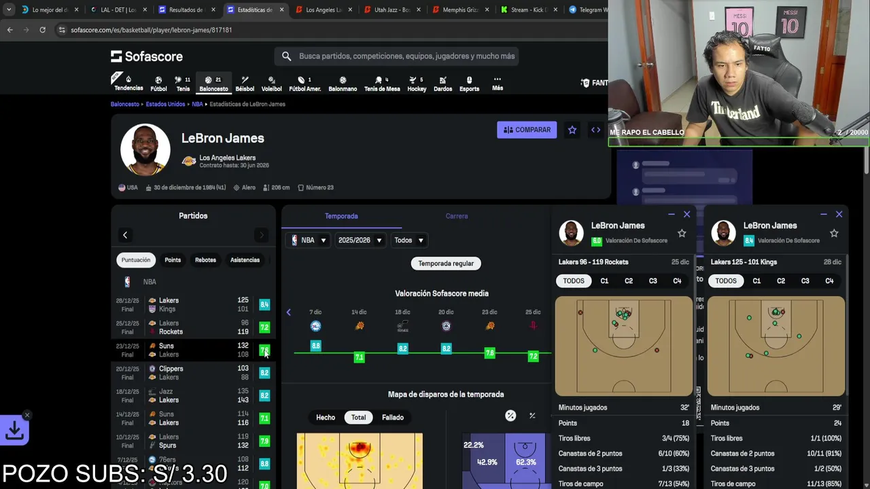Select Total shot filter
870x489 pixels.
point(358,417)
